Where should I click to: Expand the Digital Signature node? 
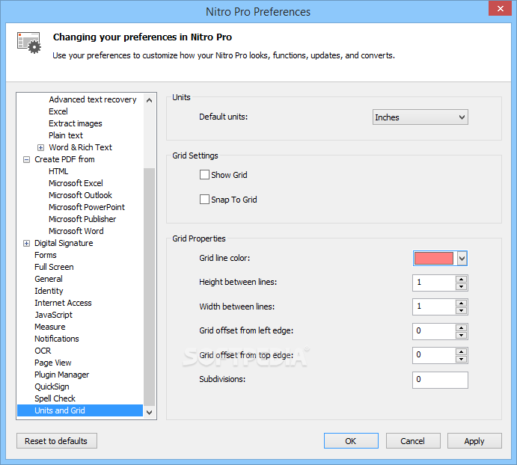[x=26, y=243]
